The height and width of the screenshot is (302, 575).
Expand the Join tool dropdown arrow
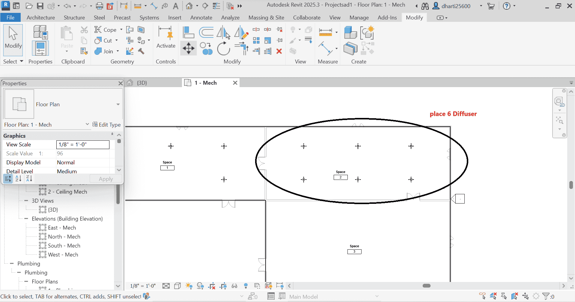[x=117, y=51]
